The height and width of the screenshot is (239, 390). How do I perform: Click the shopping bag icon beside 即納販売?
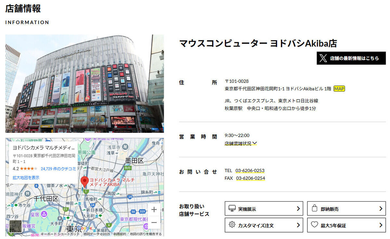(x=314, y=208)
